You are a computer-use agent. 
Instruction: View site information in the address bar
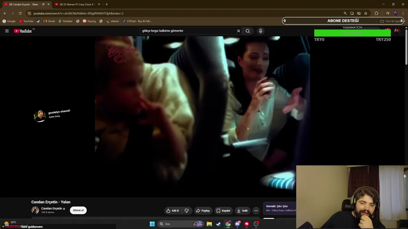tap(29, 13)
